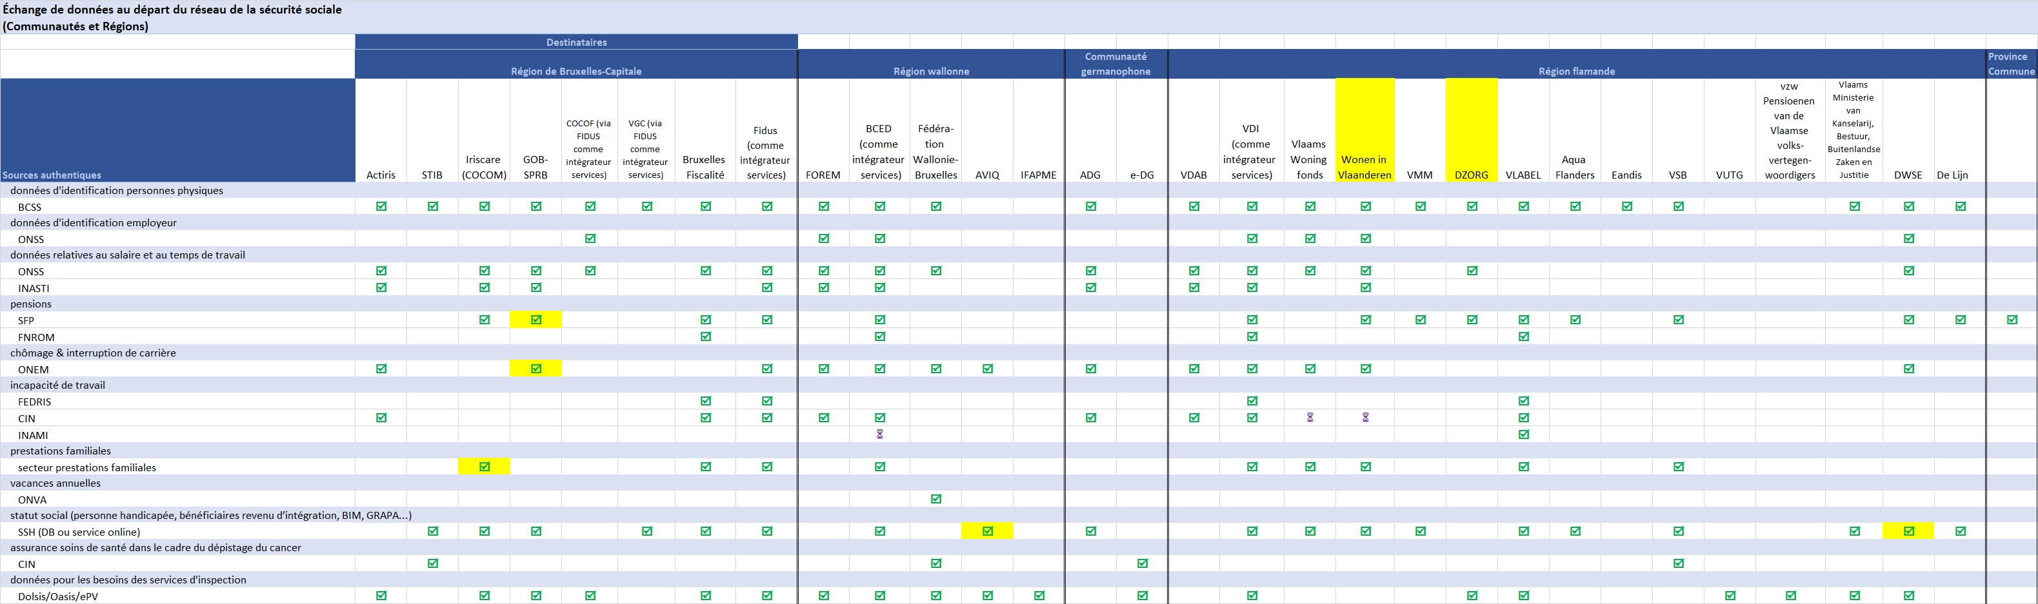
Task: Select the FEDRIS row label
Action: point(35,402)
